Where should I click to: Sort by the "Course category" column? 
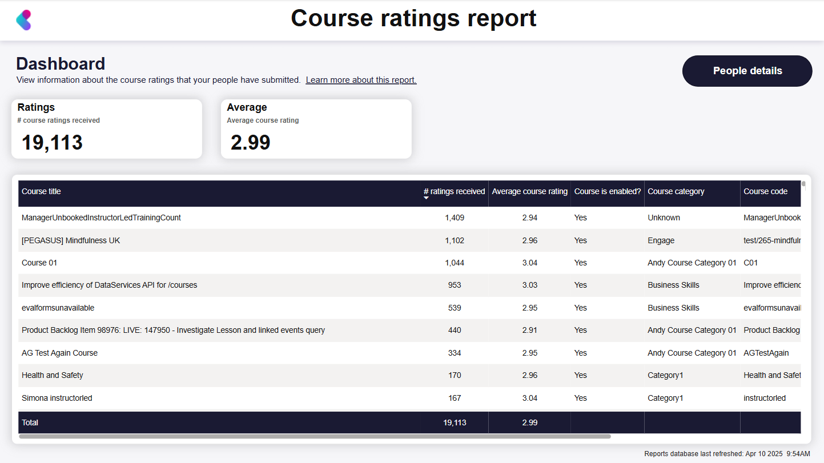pos(676,191)
